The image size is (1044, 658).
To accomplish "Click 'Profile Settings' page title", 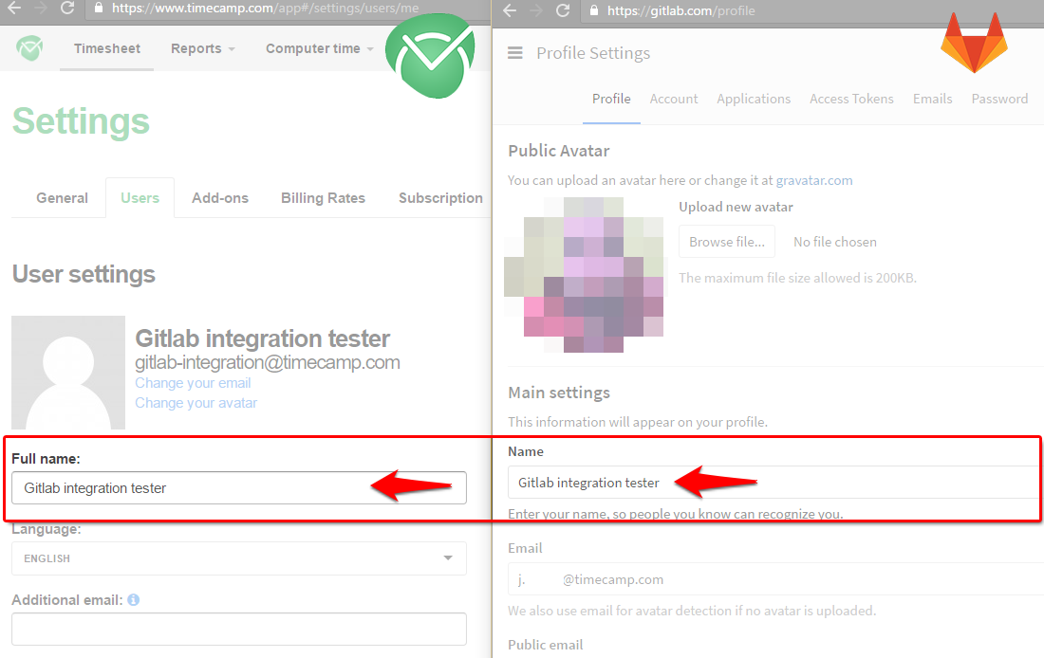I will click(x=593, y=52).
